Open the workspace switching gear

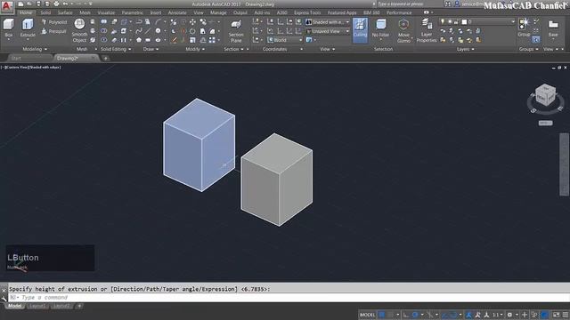click(x=509, y=315)
